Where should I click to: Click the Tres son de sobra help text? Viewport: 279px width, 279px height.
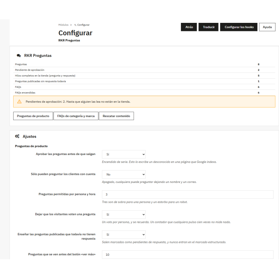pyautogui.click(x=145, y=202)
